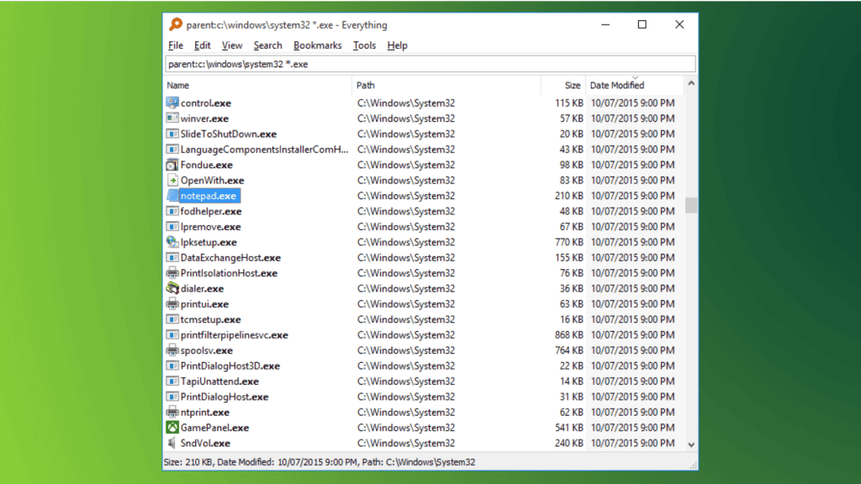Open the File menu

pyautogui.click(x=176, y=45)
